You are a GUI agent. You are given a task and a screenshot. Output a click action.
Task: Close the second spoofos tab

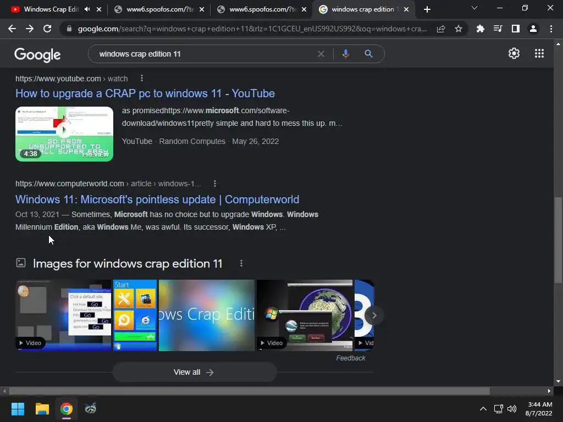pos(304,9)
